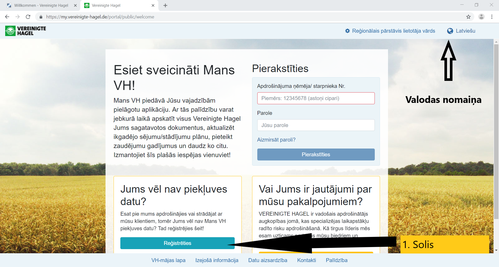Open Izejošā informācija footer link
This screenshot has width=499, height=267.
217,260
